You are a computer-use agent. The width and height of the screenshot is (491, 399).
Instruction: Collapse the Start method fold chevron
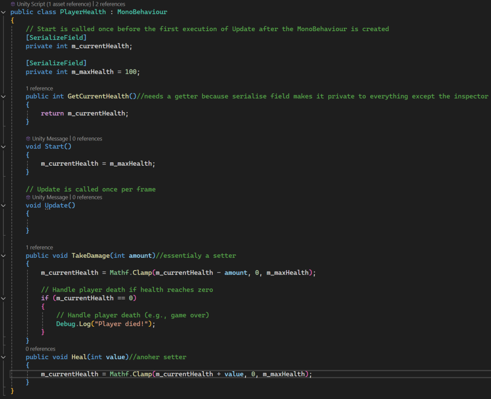coord(3,147)
